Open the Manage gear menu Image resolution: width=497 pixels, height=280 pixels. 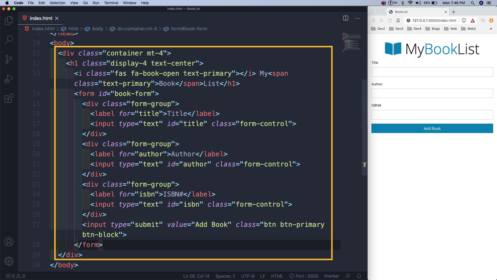(9, 261)
